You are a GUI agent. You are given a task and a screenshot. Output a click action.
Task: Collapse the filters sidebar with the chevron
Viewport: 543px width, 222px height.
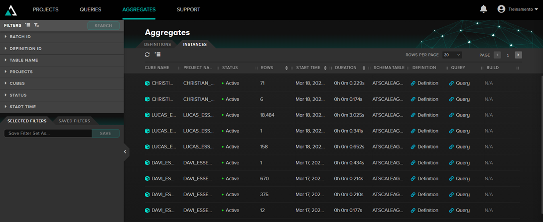pyautogui.click(x=125, y=151)
